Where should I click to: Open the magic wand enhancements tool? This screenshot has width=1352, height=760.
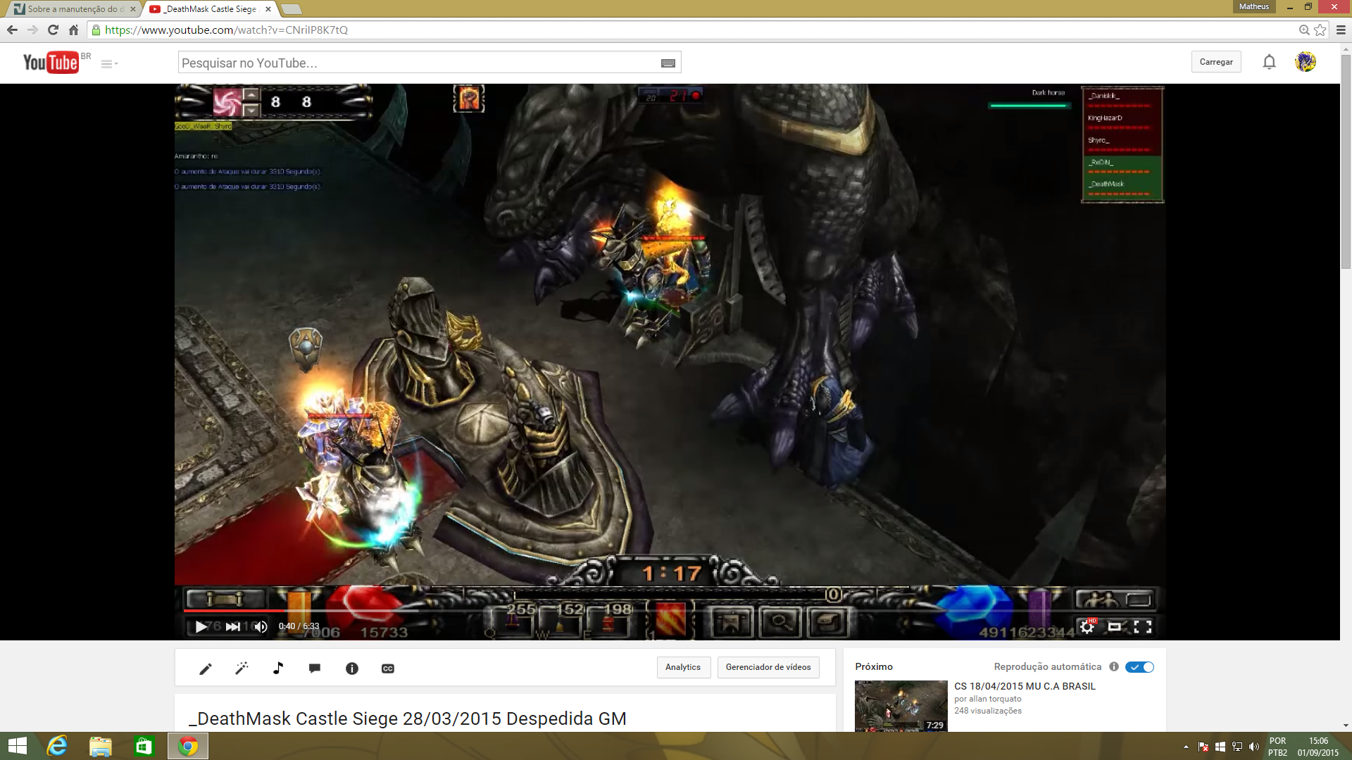(x=242, y=669)
